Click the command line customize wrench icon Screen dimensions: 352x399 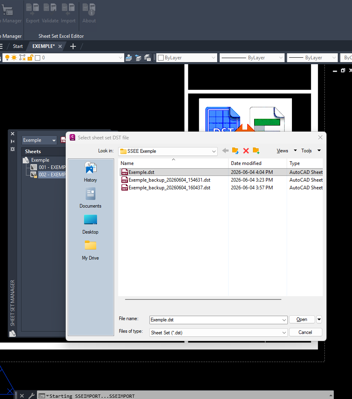(x=32, y=396)
